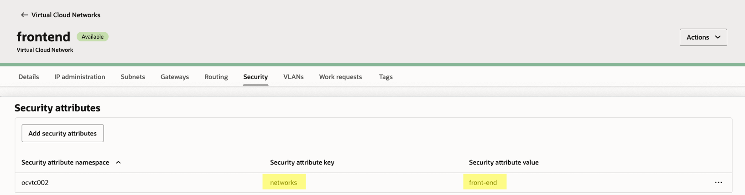Viewport: 745px width, 195px height.
Task: Click the back arrow icon
Action: (25, 15)
